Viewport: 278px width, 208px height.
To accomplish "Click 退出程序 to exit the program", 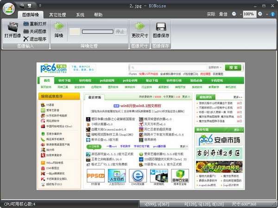I will (x=35, y=39).
